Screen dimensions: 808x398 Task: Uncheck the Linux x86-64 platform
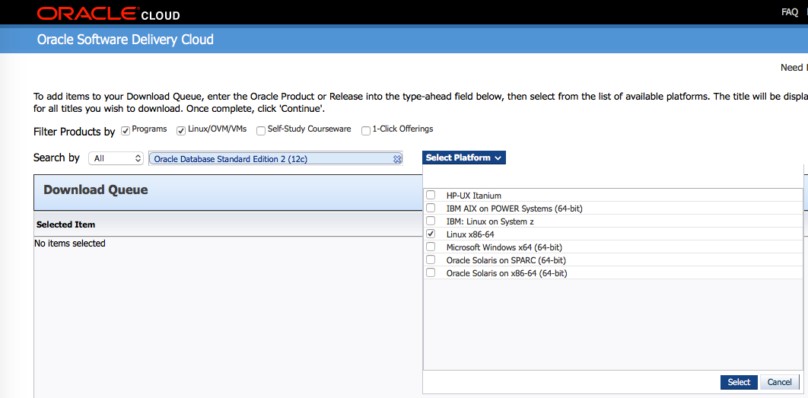point(431,234)
